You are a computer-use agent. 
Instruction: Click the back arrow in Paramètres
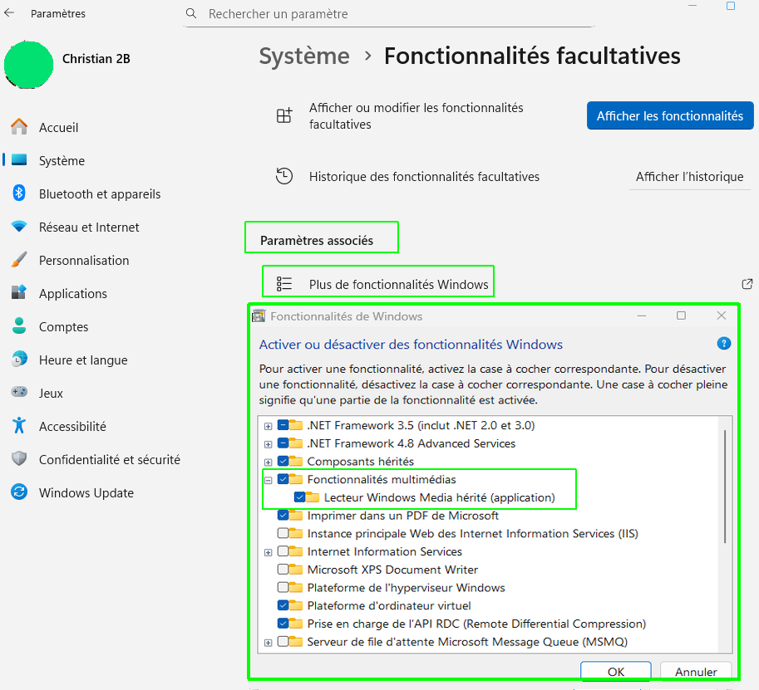click(x=9, y=13)
